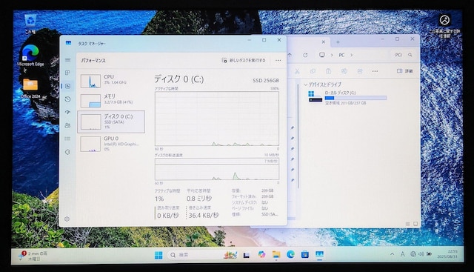Click the active time disk graph
This screenshot has width=474, height=272.
[x=217, y=119]
